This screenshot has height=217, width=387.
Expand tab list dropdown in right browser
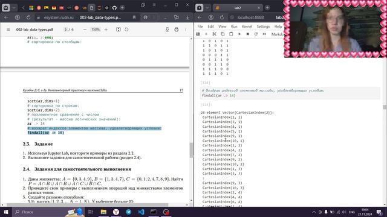click(x=207, y=8)
